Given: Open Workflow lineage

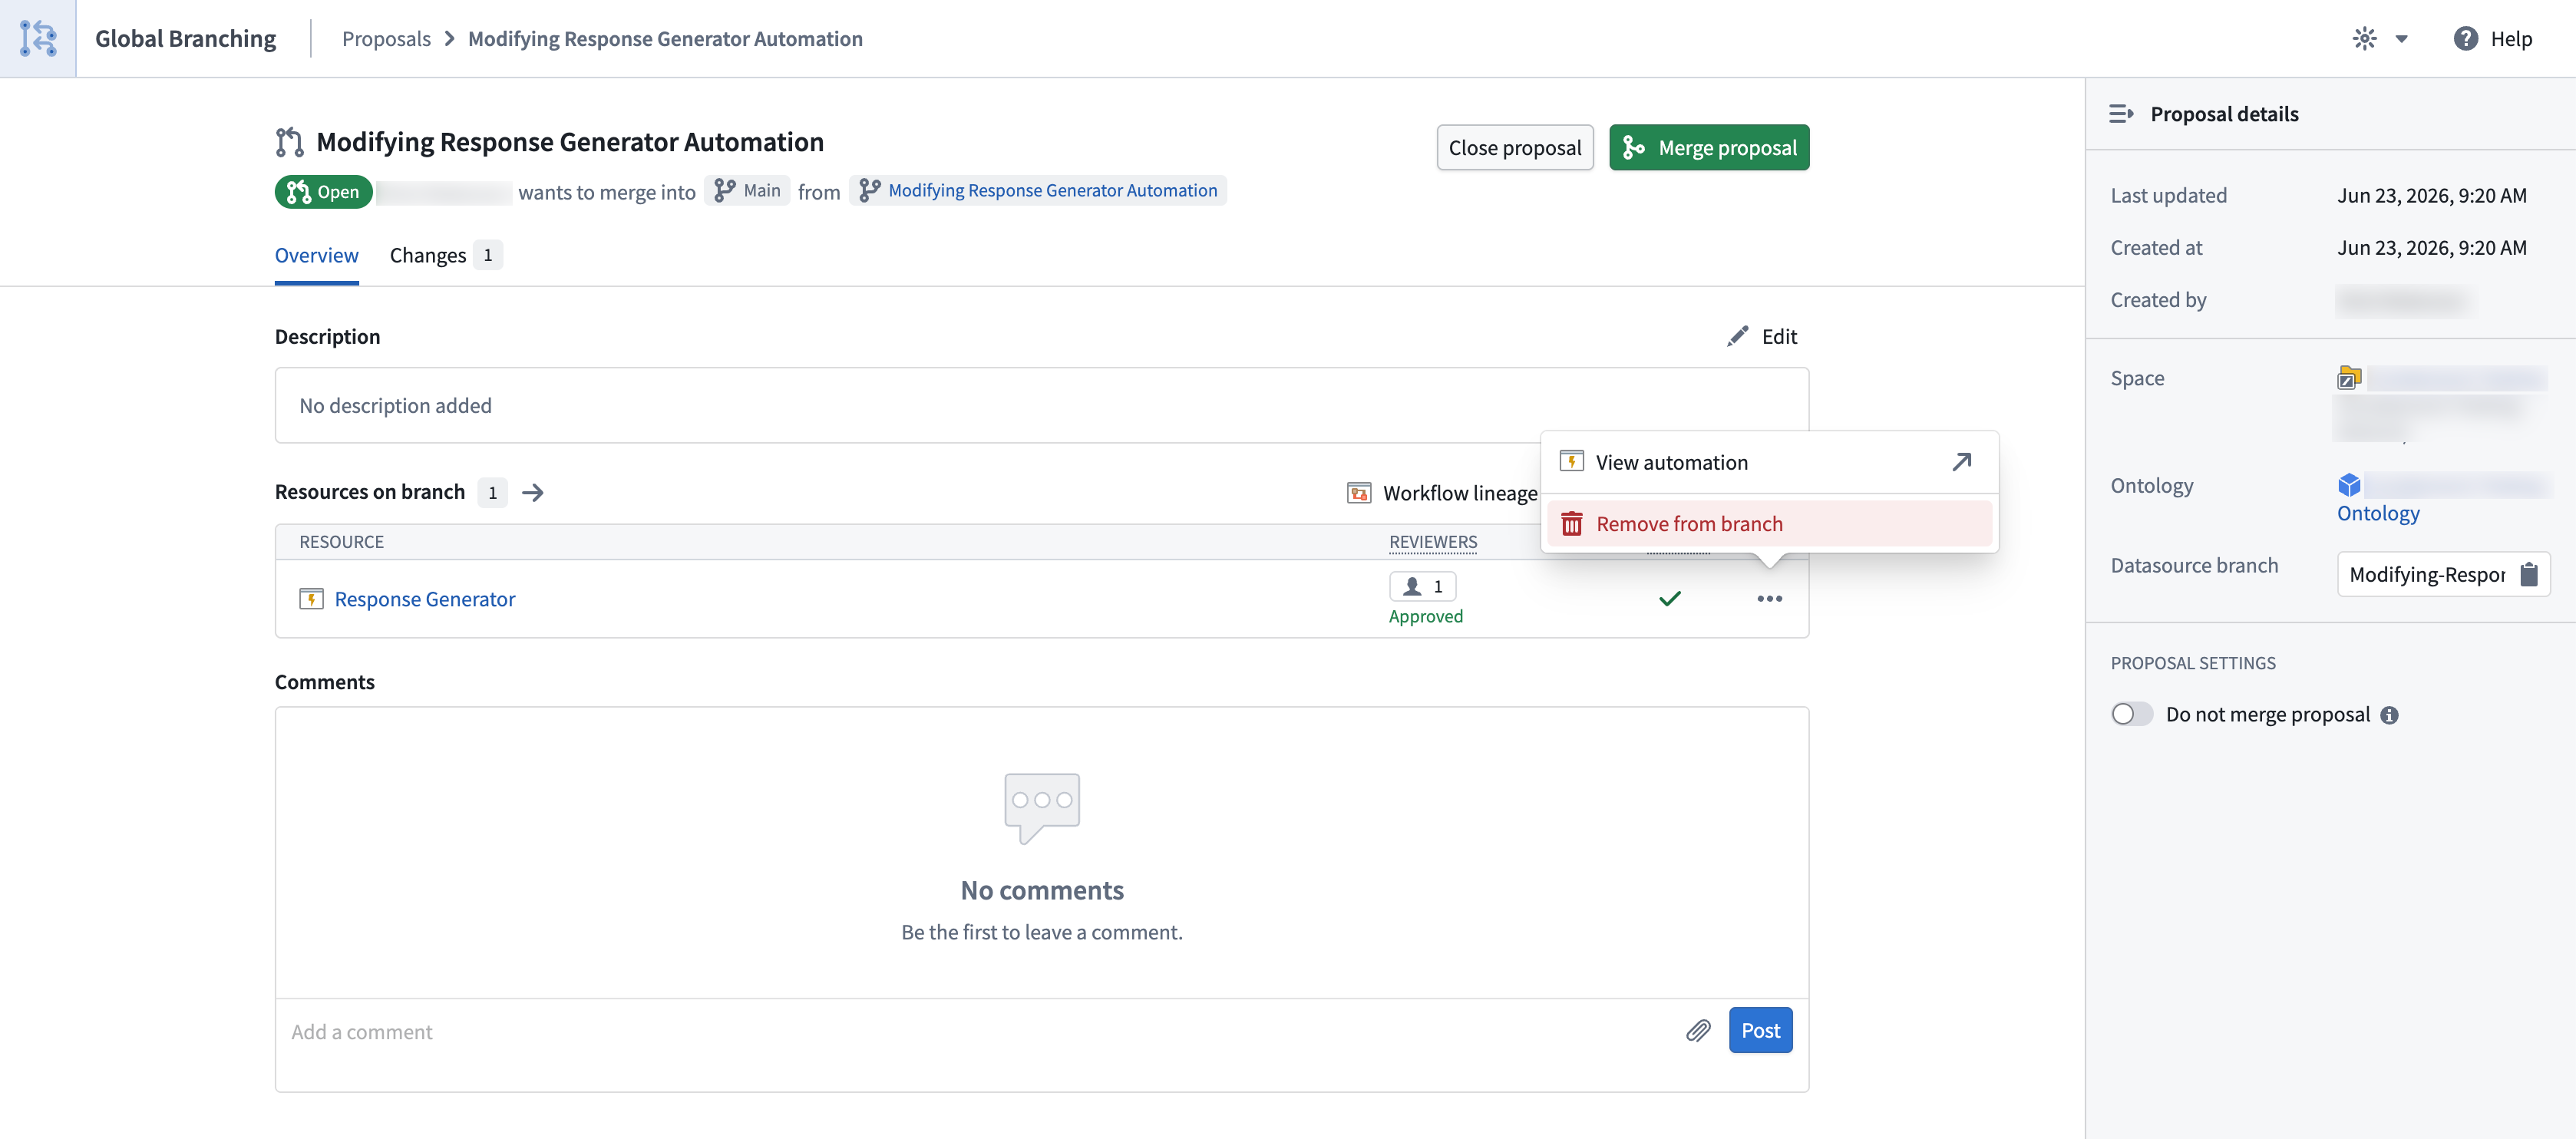Looking at the screenshot, I should pyautogui.click(x=1441, y=492).
